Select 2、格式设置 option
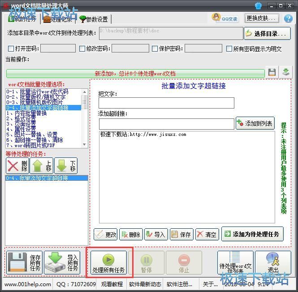 point(43,118)
